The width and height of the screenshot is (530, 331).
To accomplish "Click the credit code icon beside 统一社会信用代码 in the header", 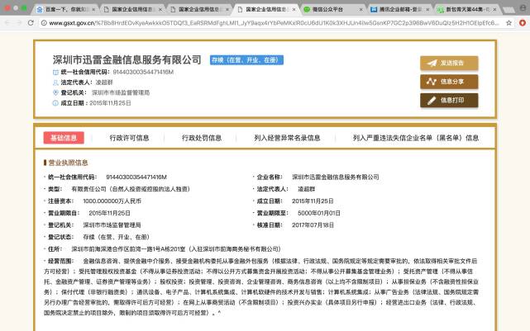I will (x=55, y=72).
